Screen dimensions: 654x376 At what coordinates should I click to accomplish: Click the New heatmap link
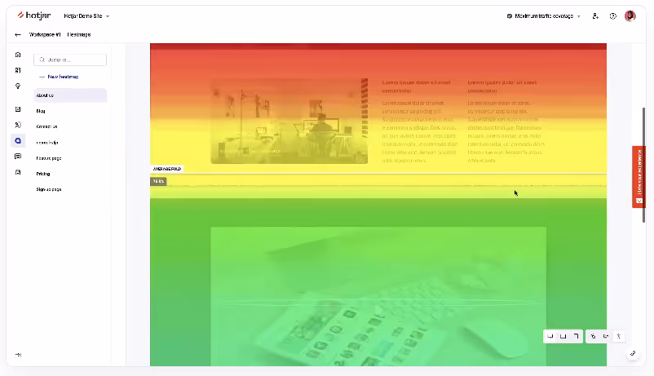point(59,77)
